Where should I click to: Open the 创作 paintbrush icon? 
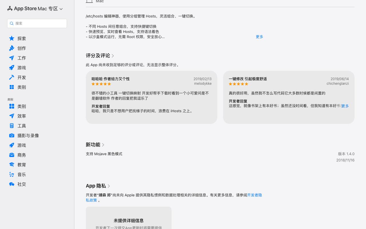coord(12,48)
